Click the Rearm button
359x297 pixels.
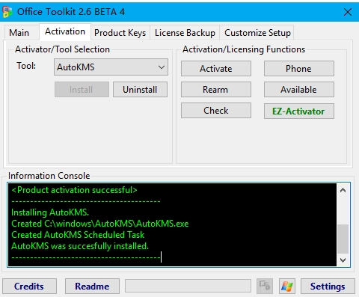pos(216,90)
